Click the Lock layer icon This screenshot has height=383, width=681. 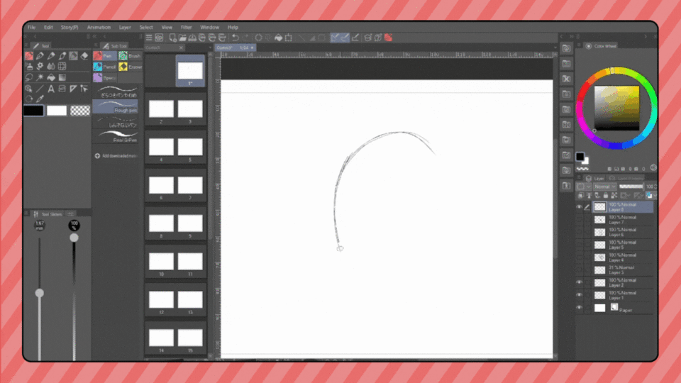[x=605, y=196]
